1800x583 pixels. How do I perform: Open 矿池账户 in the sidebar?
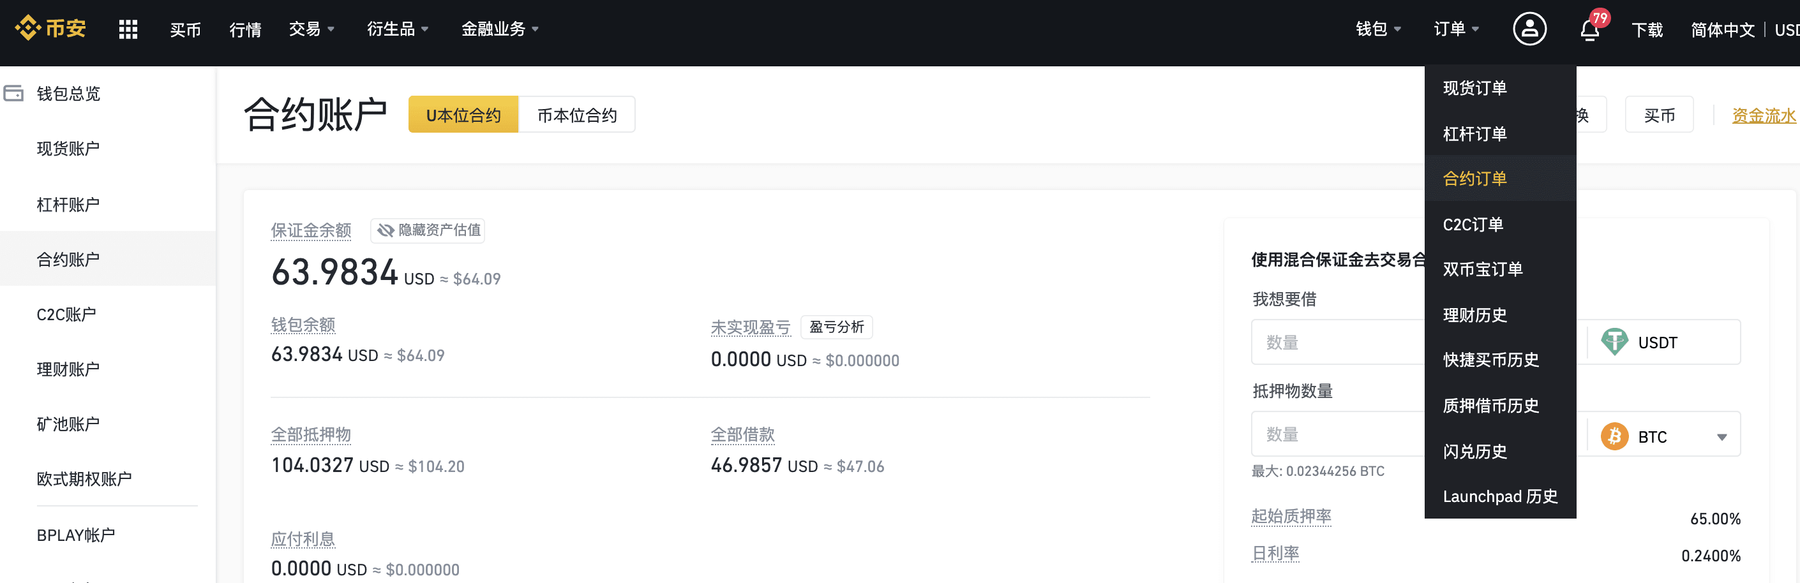tap(109, 424)
